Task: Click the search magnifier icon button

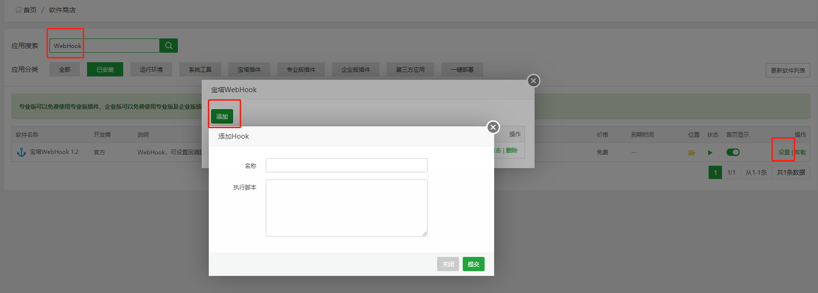Action: [168, 46]
